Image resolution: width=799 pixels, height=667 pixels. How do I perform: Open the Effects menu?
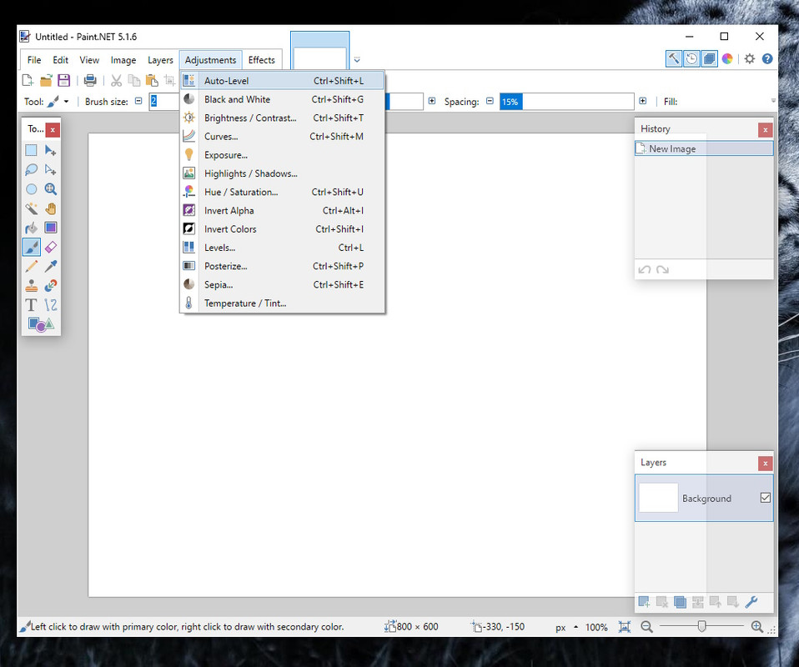[x=261, y=60]
